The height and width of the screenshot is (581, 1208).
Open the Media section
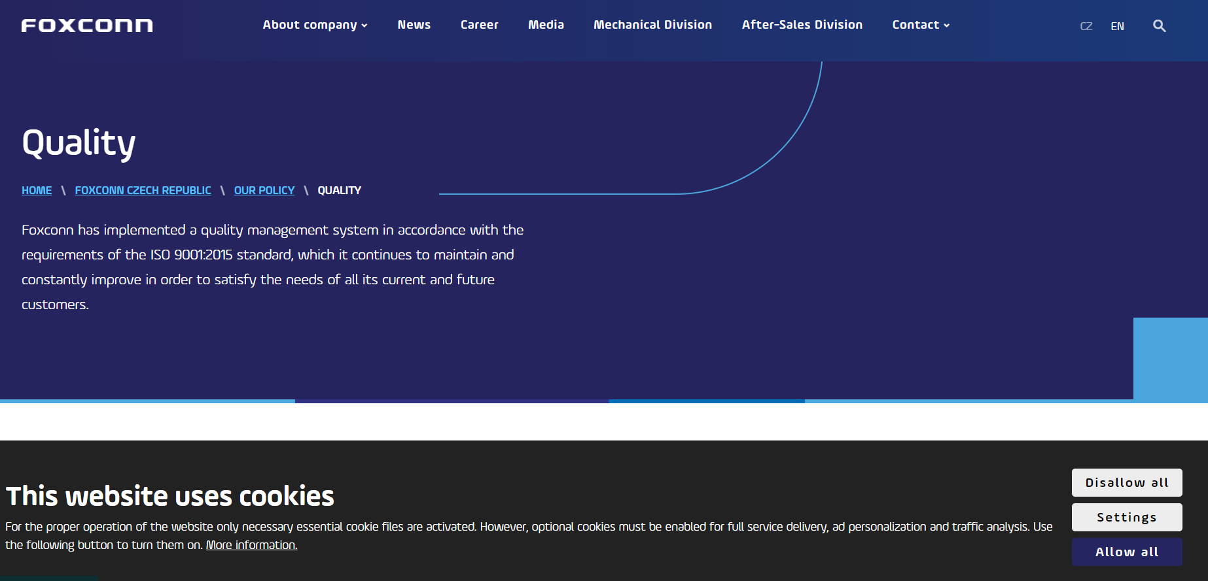[x=546, y=25]
